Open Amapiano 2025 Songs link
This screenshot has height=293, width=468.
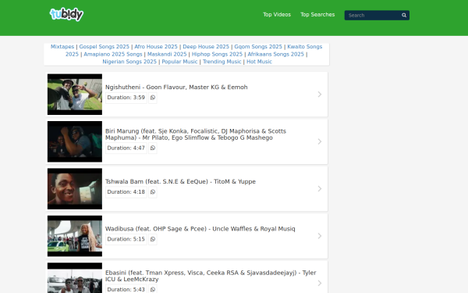[x=113, y=54]
